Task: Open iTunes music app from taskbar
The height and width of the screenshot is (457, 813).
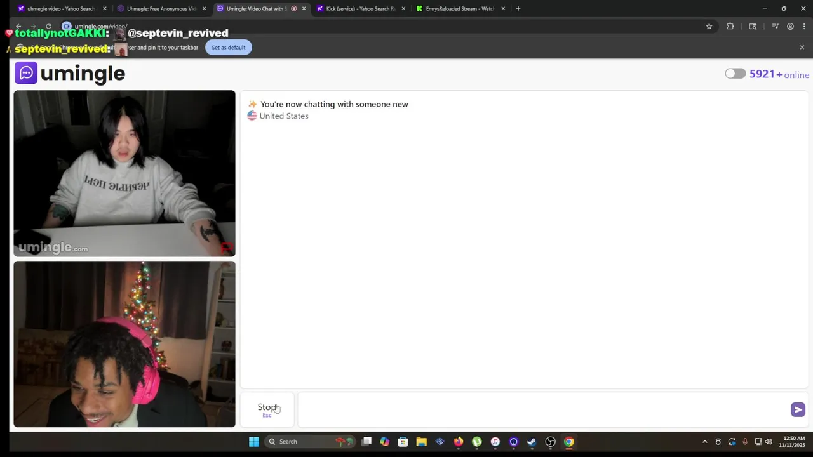Action: pyautogui.click(x=495, y=442)
